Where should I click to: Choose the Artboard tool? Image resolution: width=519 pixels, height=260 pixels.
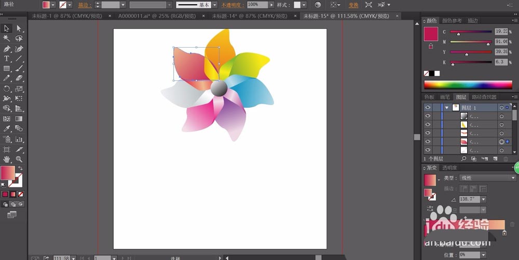(x=7, y=149)
